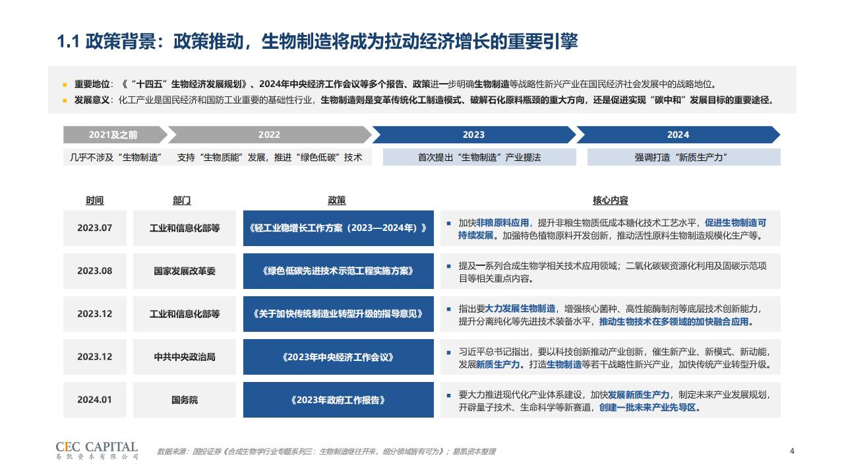Click the '2023.12' cell beside 工业和信息化部等
This screenshot has height=475, width=844.
click(x=95, y=314)
